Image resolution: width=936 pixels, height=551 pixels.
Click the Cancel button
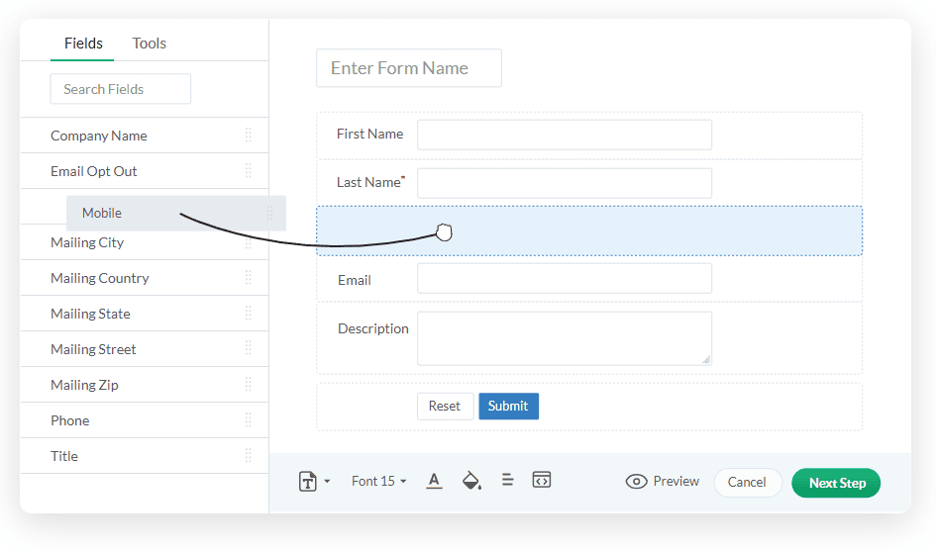747,483
